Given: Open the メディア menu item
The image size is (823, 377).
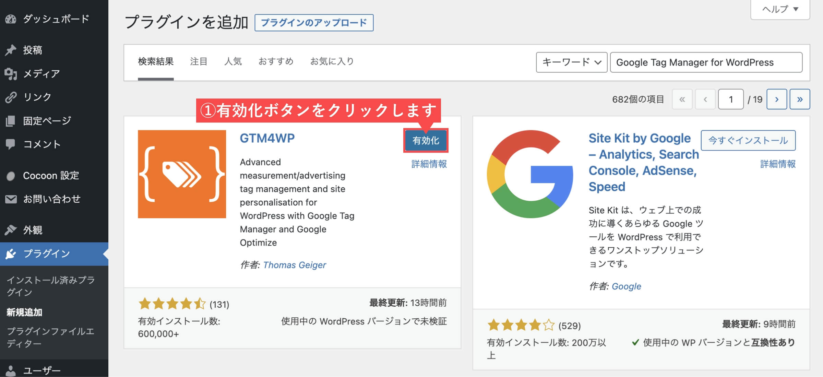Looking at the screenshot, I should (x=54, y=73).
